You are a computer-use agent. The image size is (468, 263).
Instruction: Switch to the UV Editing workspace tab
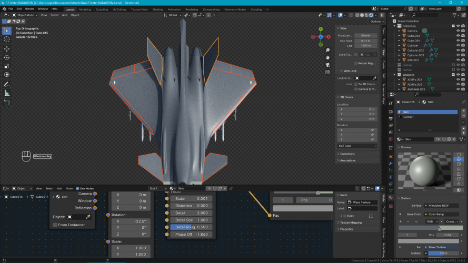pos(120,9)
